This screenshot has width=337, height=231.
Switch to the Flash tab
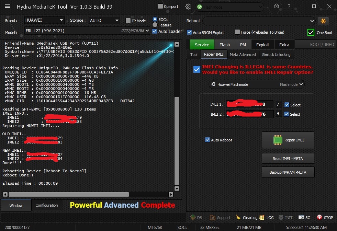[x=225, y=45]
